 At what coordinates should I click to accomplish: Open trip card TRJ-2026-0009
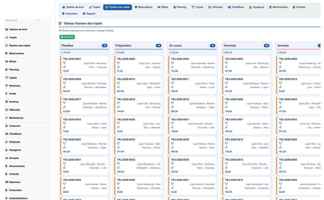pyautogui.click(x=85, y=85)
